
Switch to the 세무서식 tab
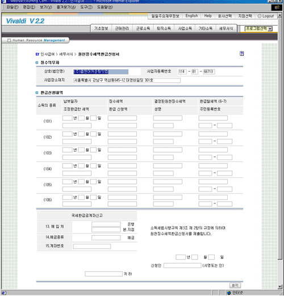point(226,28)
